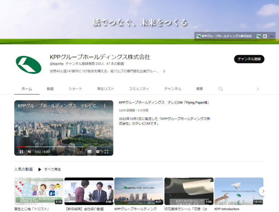Image resolution: width=279 pixels, height=212 pixels.
Task: Open video player settings gear
Action: [98, 152]
